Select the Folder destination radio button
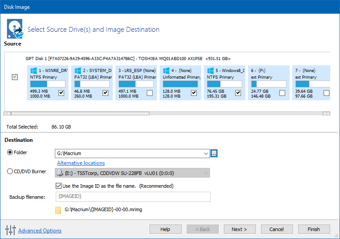This screenshot has height=239, width=340. tap(10, 152)
